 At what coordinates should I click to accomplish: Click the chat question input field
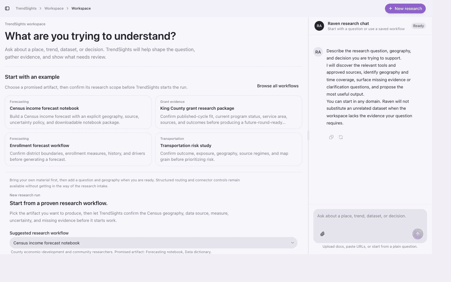pos(370,226)
